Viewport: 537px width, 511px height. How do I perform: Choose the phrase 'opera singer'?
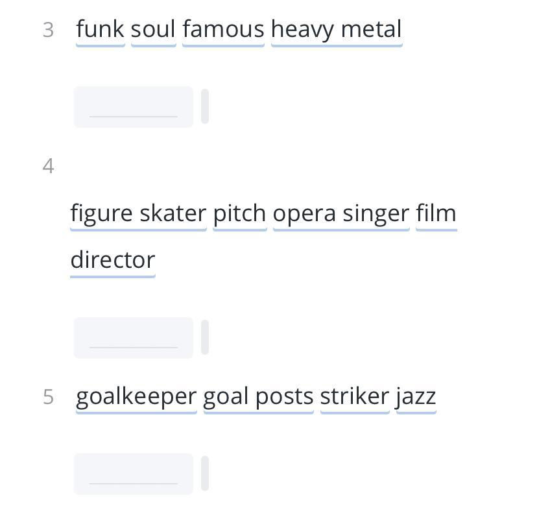point(341,214)
